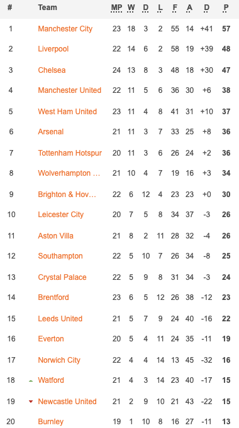
Task: Select the Chelsea team link
Action: pyautogui.click(x=52, y=70)
